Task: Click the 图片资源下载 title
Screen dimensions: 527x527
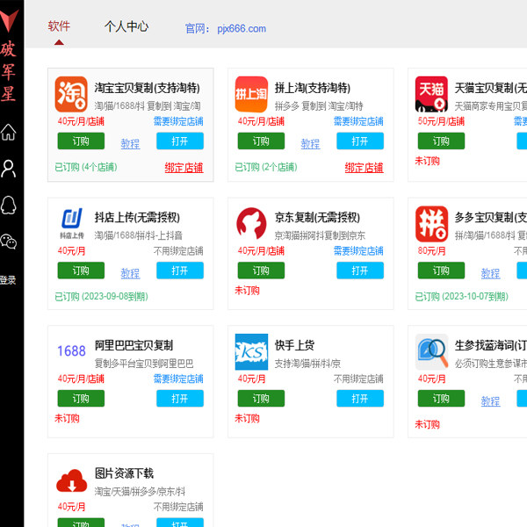Action: [124, 473]
